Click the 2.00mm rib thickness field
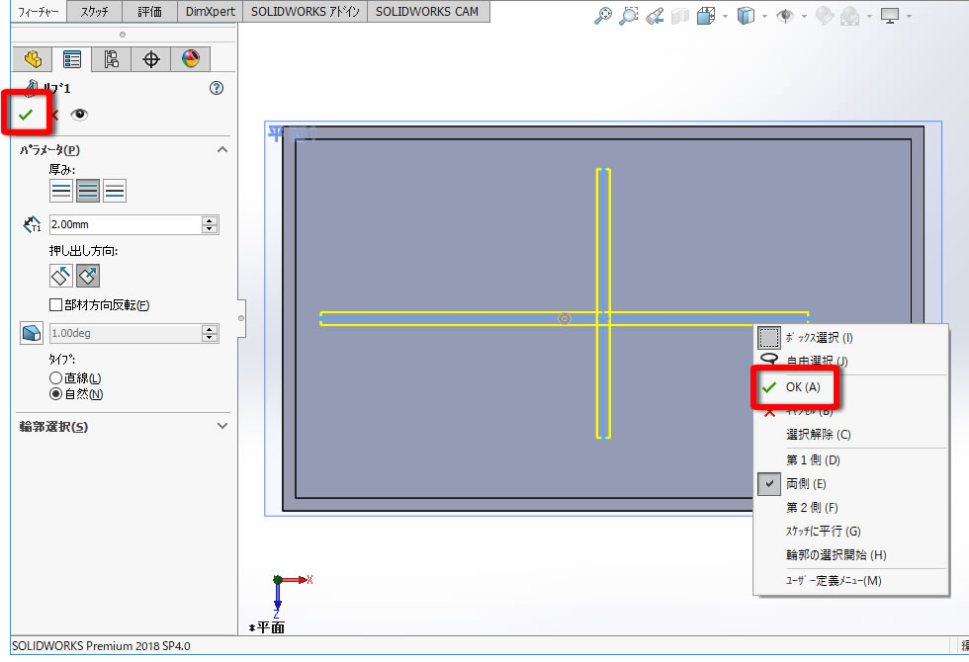 pos(126,225)
